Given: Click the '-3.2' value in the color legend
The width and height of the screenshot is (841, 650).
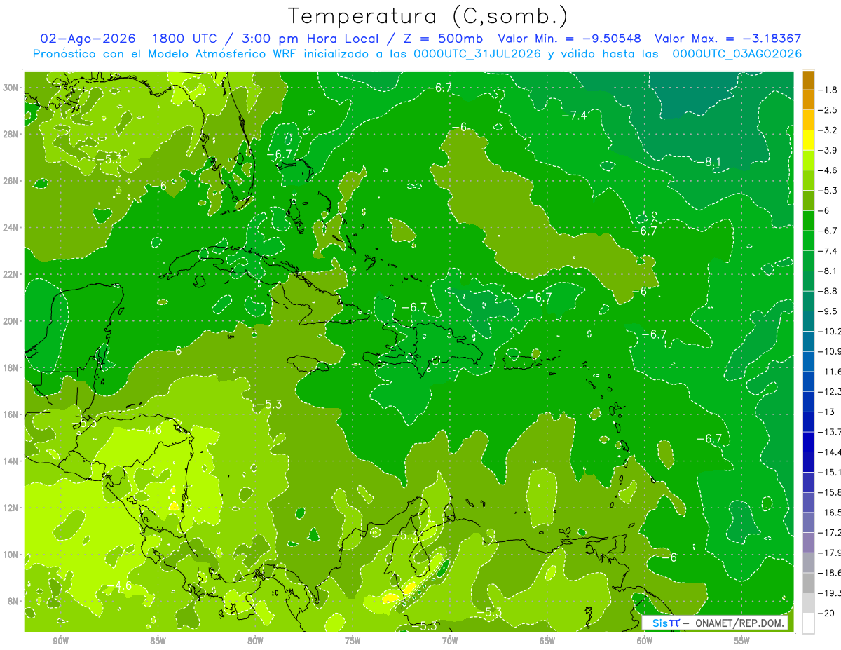Looking at the screenshot, I should tap(828, 130).
